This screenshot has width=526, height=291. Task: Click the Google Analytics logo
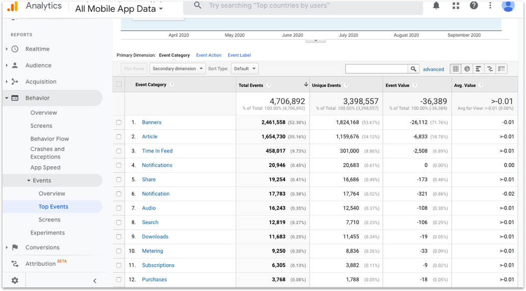(x=12, y=7)
